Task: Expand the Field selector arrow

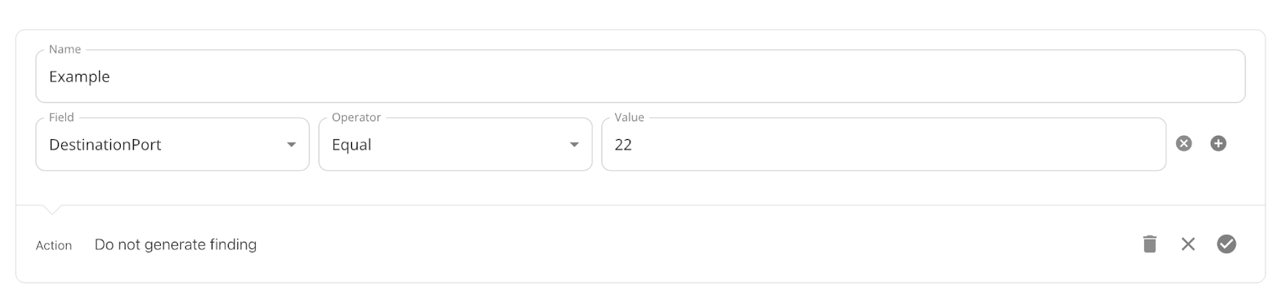Action: click(x=291, y=145)
